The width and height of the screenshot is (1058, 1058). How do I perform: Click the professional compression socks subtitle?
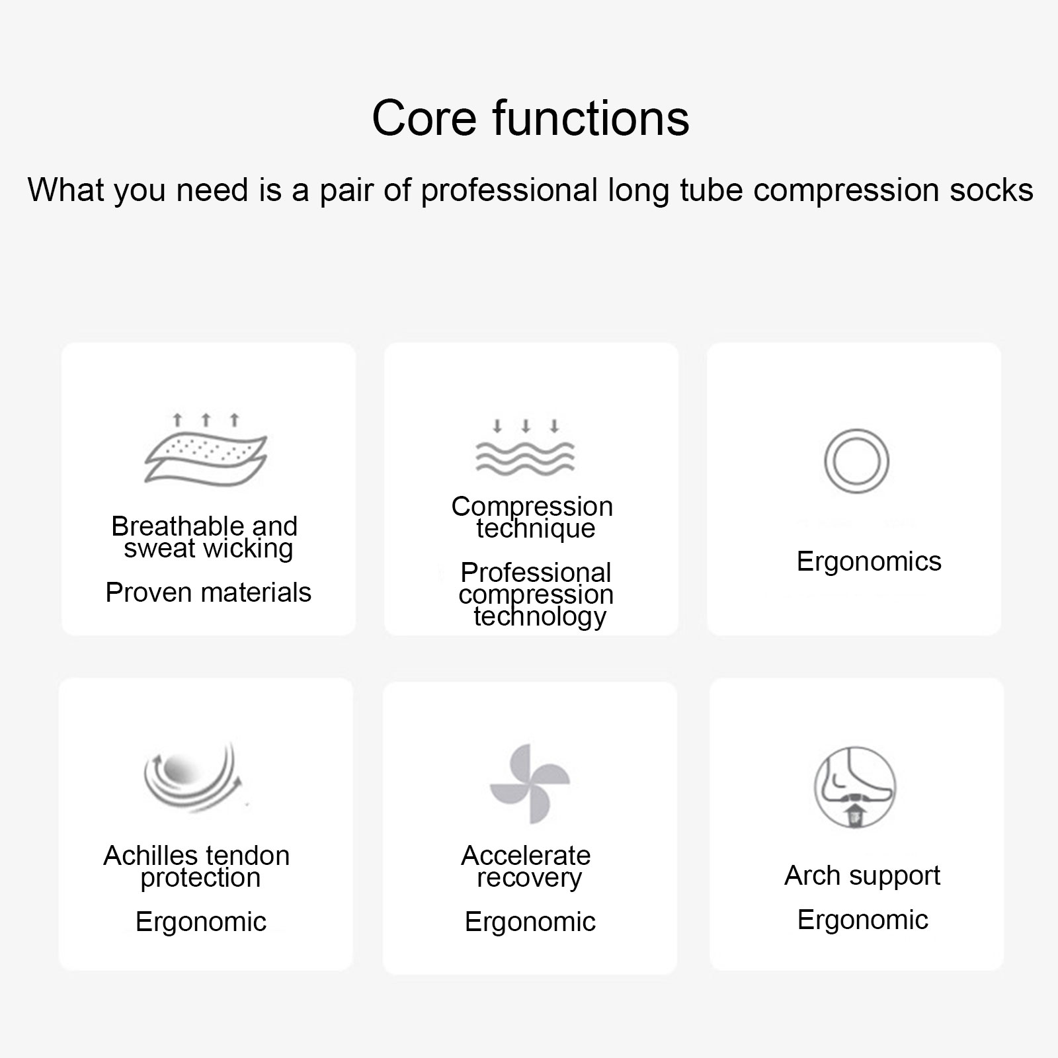click(x=530, y=190)
